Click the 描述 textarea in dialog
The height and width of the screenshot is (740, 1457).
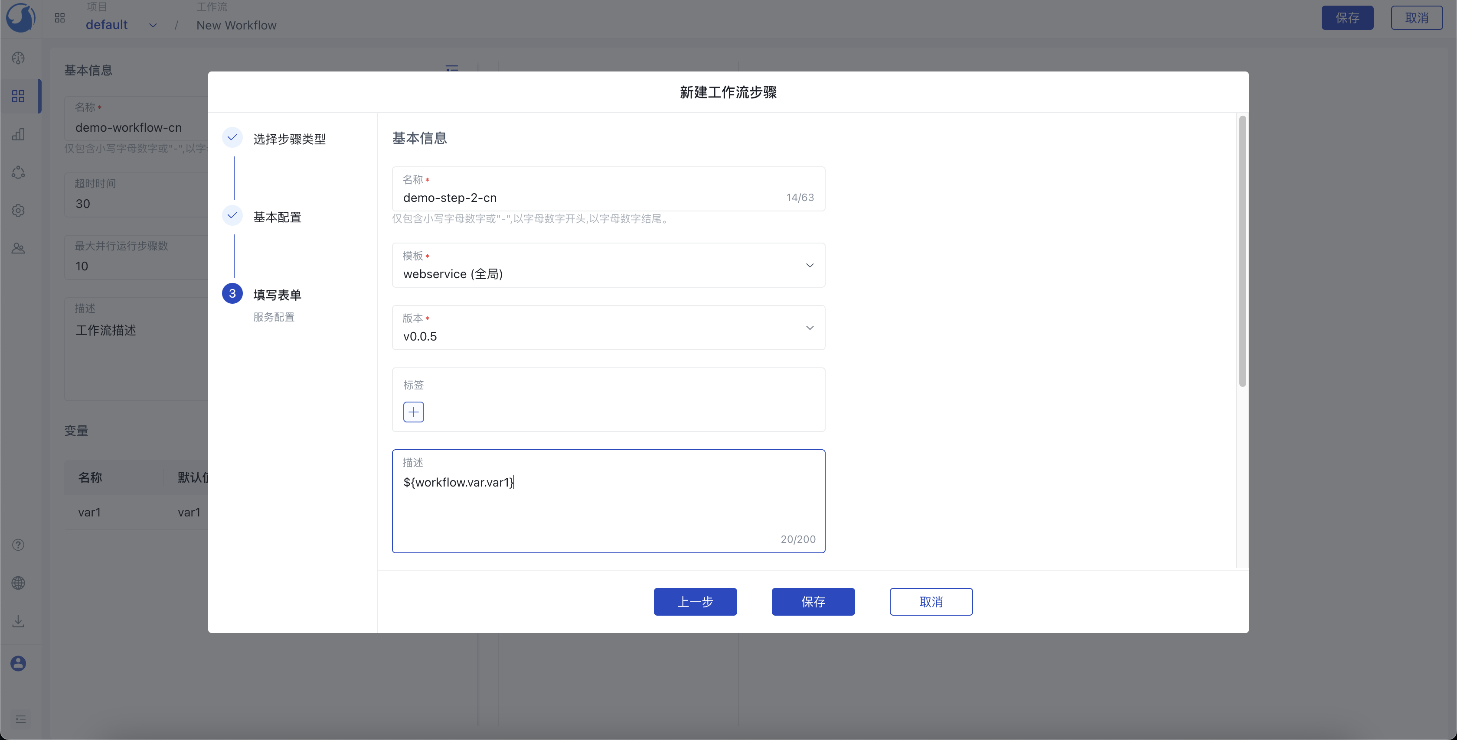click(608, 501)
